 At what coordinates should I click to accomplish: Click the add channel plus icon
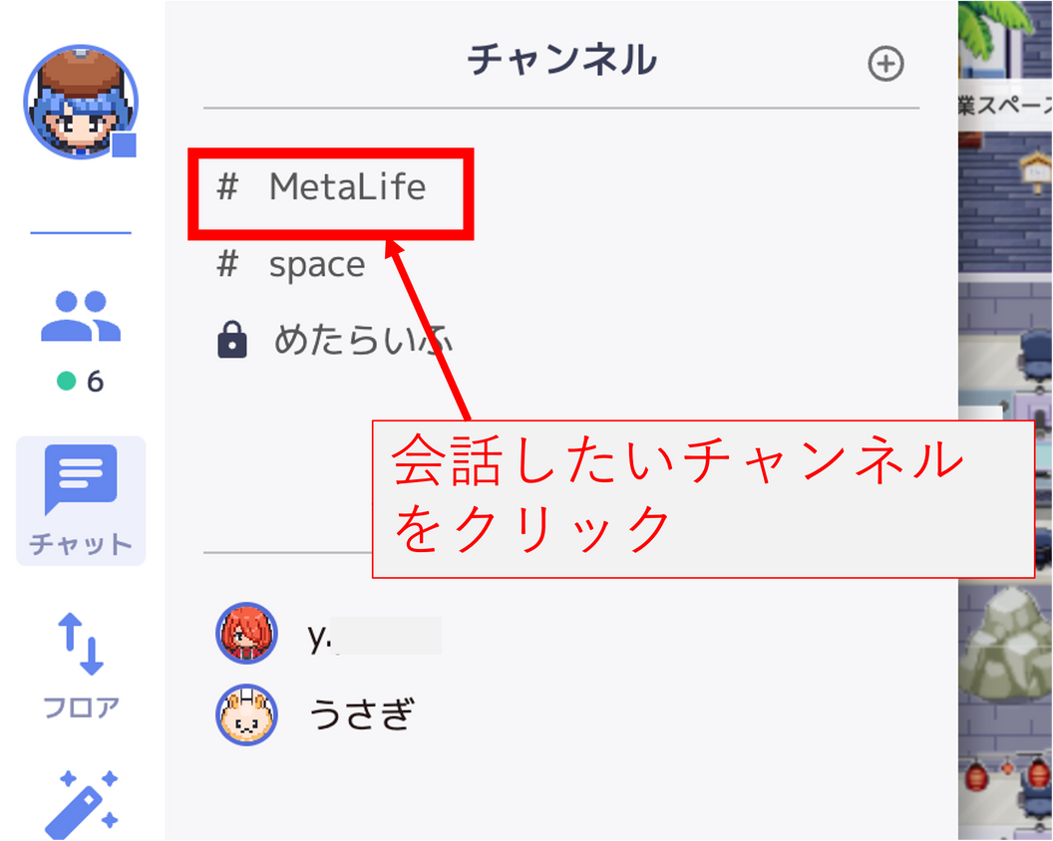click(885, 64)
